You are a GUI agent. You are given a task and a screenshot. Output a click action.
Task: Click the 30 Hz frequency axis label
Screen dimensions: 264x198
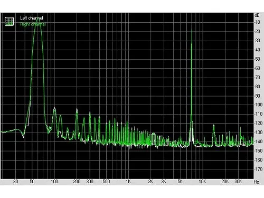coord(16,182)
